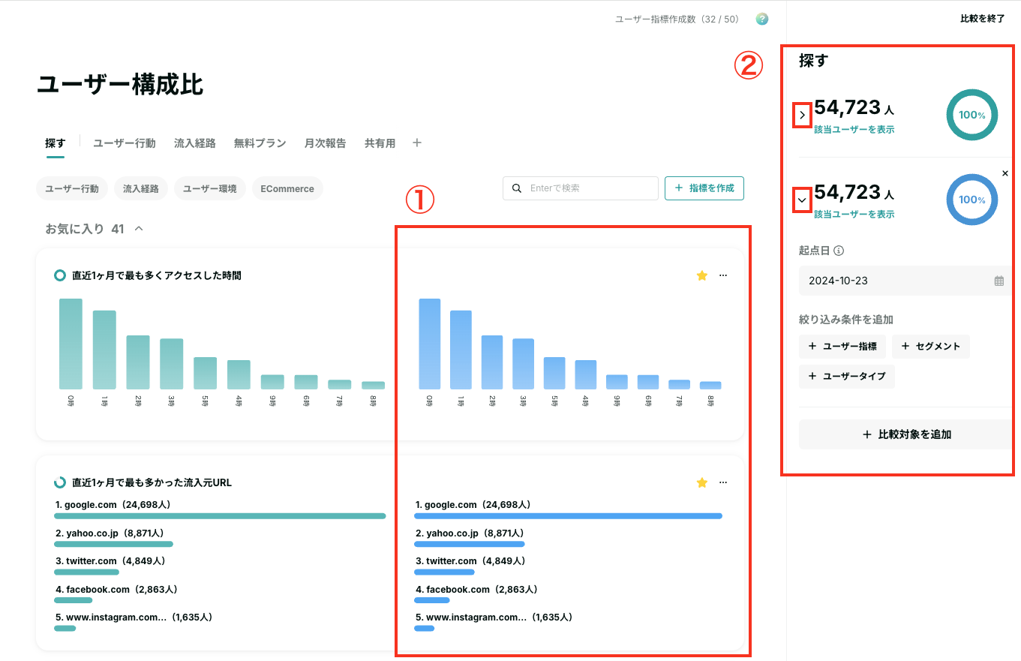Click the teal 100% donut chart
Viewport: 1021px width, 661px height.
(x=972, y=115)
